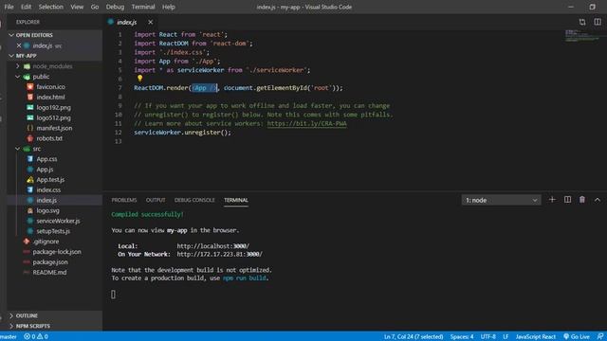
Task: Open localhost:3000 link in terminal
Action: tap(212, 246)
